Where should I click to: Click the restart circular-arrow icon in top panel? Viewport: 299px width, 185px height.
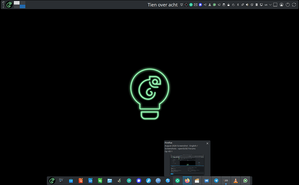click(294, 5)
